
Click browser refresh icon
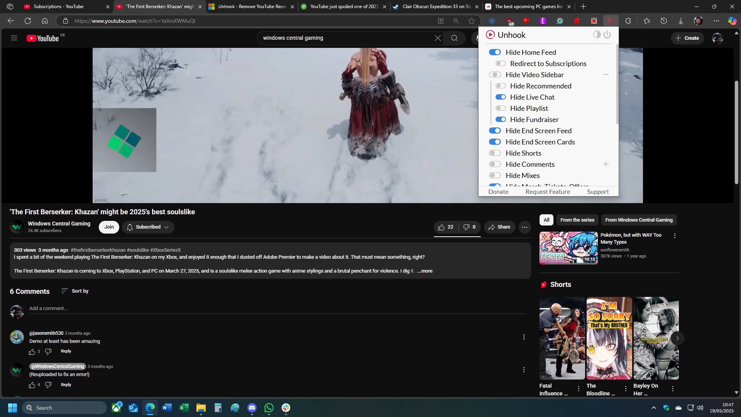pyautogui.click(x=28, y=21)
